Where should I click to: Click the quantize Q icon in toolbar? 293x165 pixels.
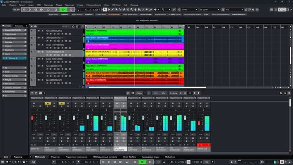[x=223, y=10]
